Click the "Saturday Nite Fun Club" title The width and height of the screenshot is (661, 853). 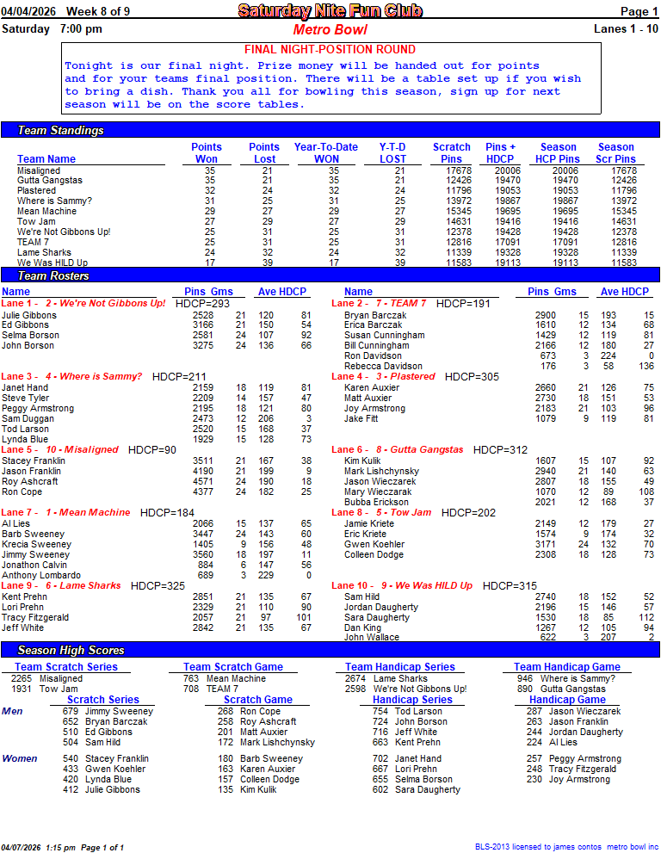click(x=330, y=10)
